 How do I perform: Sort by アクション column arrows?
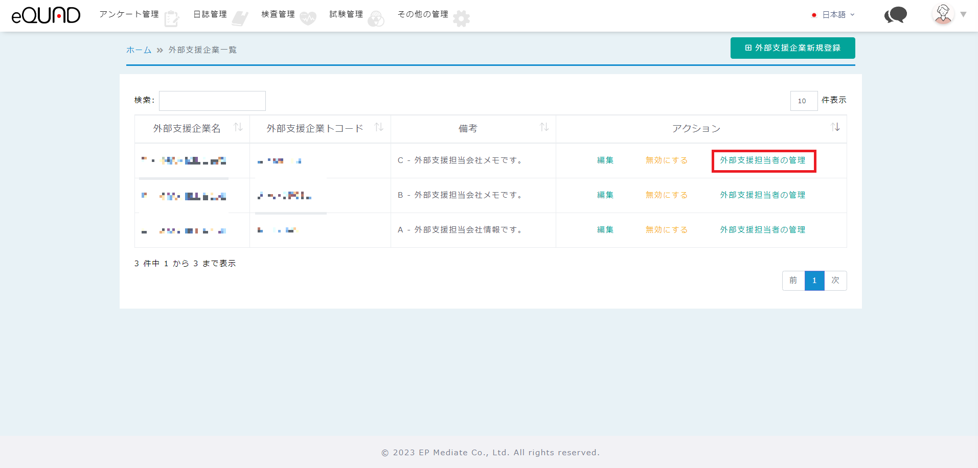tap(835, 127)
